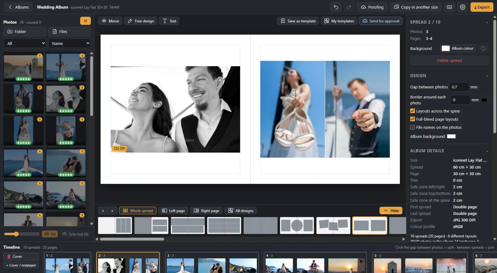Select the highlighted two-photo layout thumbnail

click(370, 225)
